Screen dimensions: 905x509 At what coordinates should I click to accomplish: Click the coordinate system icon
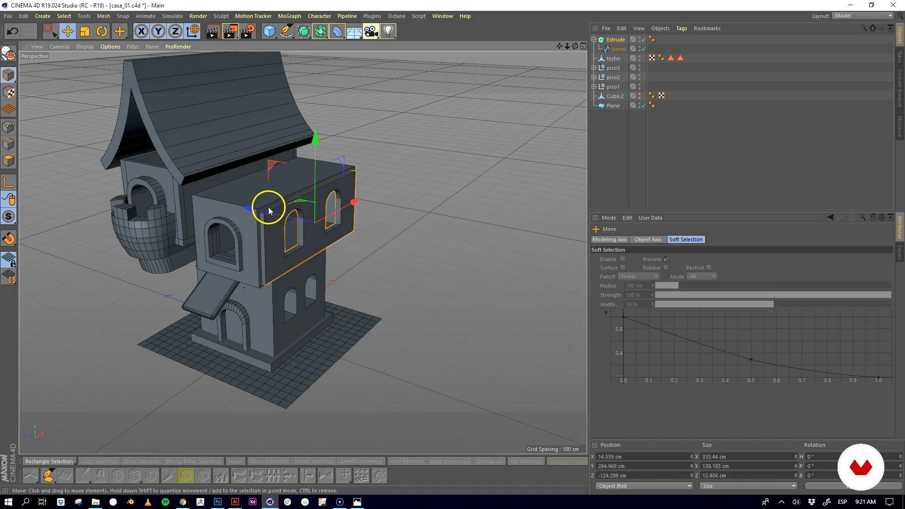pyautogui.click(x=193, y=32)
